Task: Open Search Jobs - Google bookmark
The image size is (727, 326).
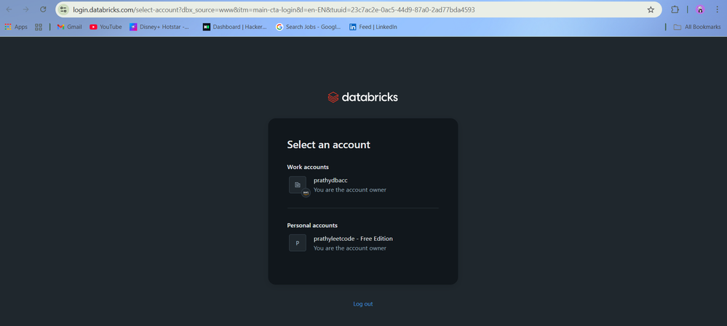Action: (x=309, y=27)
